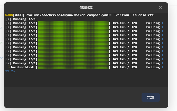The height and width of the screenshot is (111, 177).
Task: Click 'Pulling' status on the baidunetdisk row
Action: (x=153, y=67)
